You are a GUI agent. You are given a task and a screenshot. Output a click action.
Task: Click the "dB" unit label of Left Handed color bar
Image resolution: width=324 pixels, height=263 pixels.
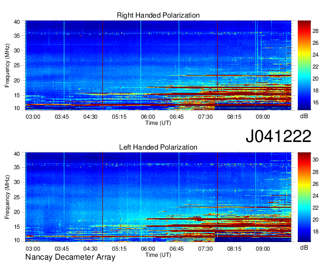pyautogui.click(x=304, y=247)
